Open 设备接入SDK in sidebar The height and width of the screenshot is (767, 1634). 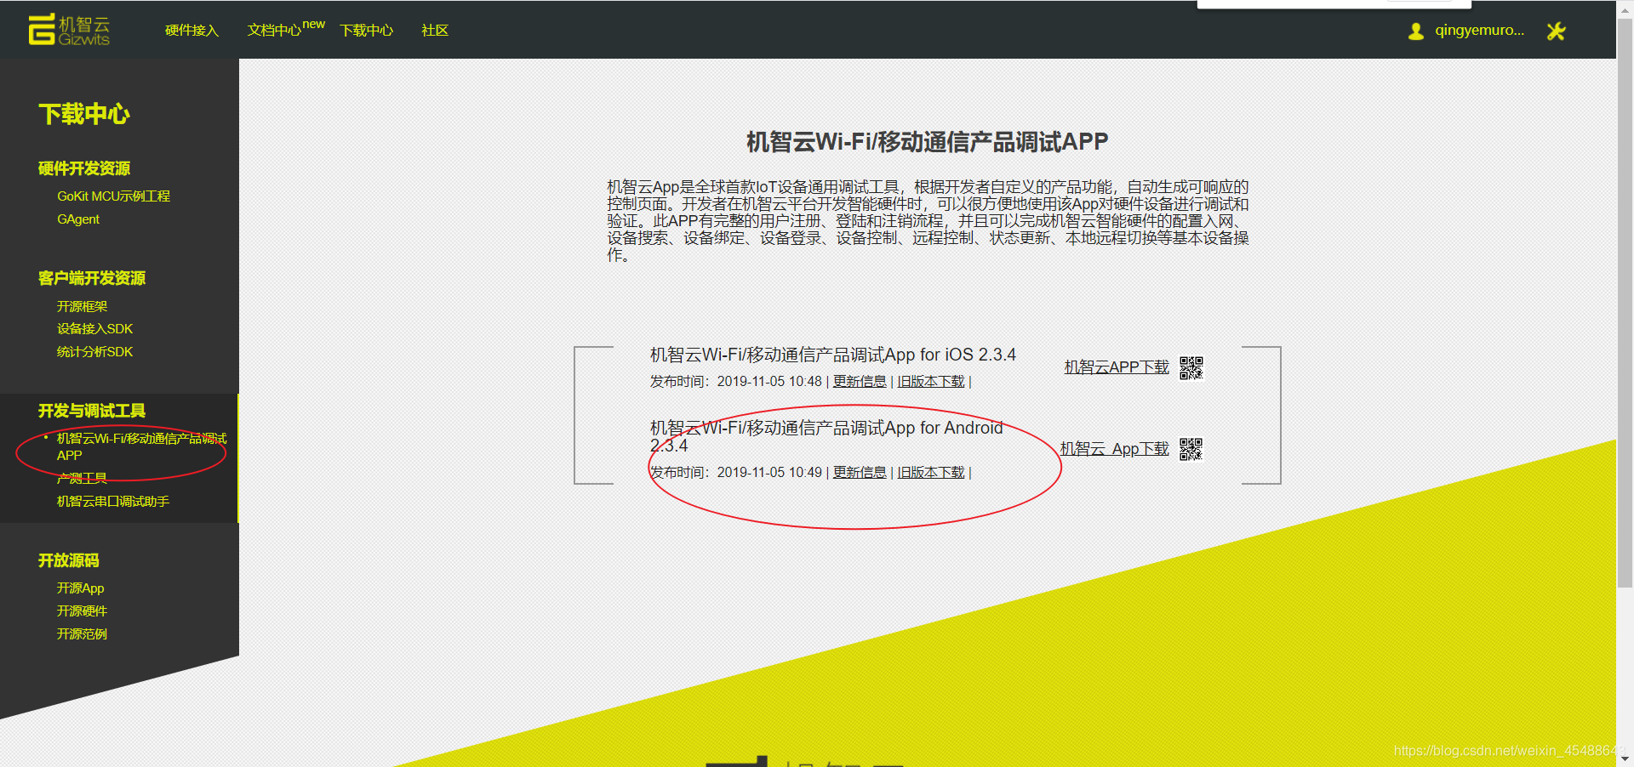click(94, 329)
